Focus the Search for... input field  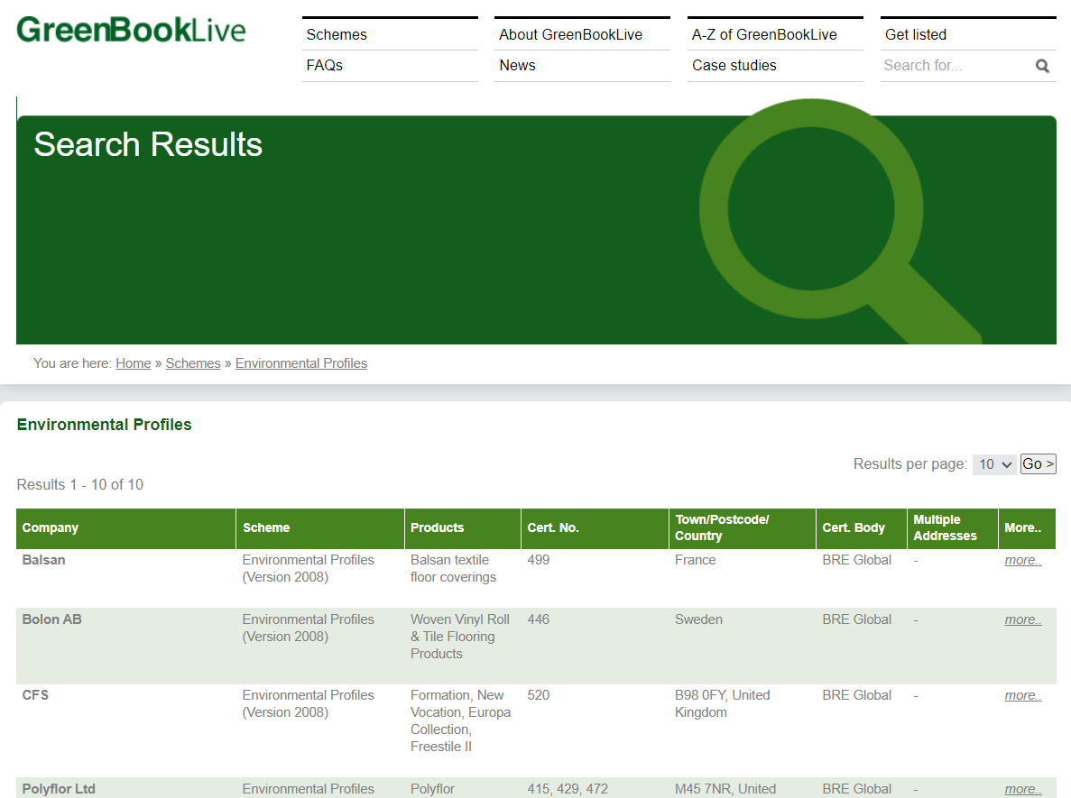coord(956,66)
